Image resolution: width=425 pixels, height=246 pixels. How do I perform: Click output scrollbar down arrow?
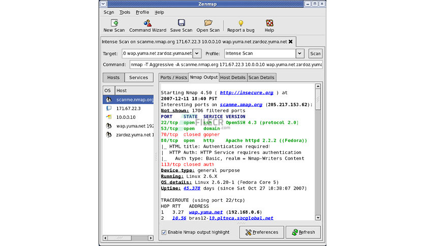coord(318,218)
